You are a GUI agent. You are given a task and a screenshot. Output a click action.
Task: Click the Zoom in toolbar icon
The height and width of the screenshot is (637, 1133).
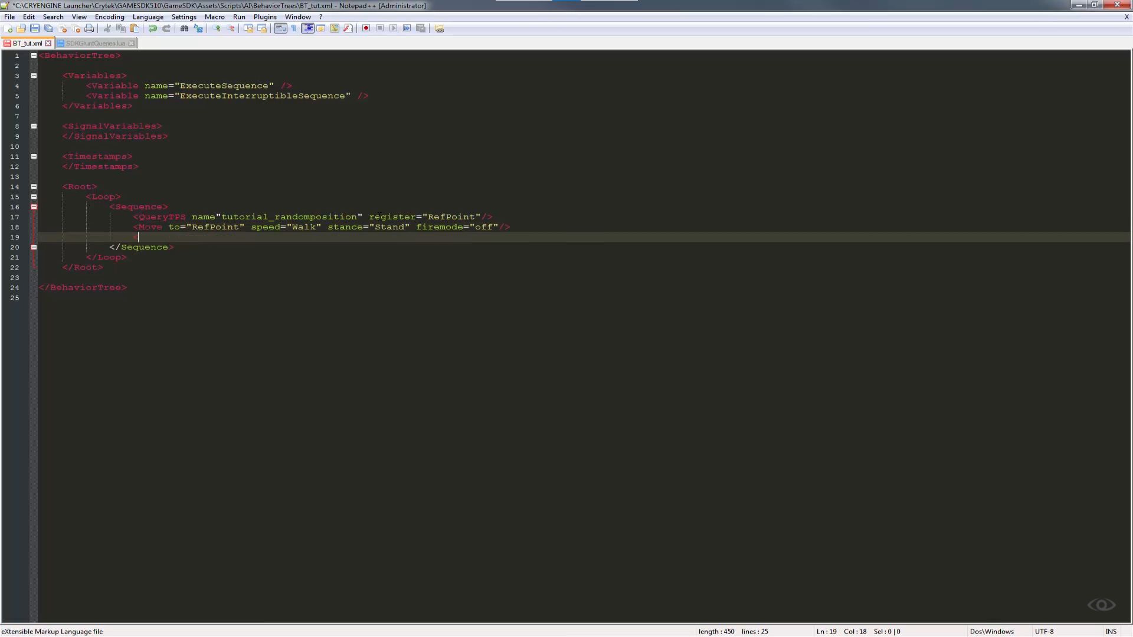click(217, 28)
